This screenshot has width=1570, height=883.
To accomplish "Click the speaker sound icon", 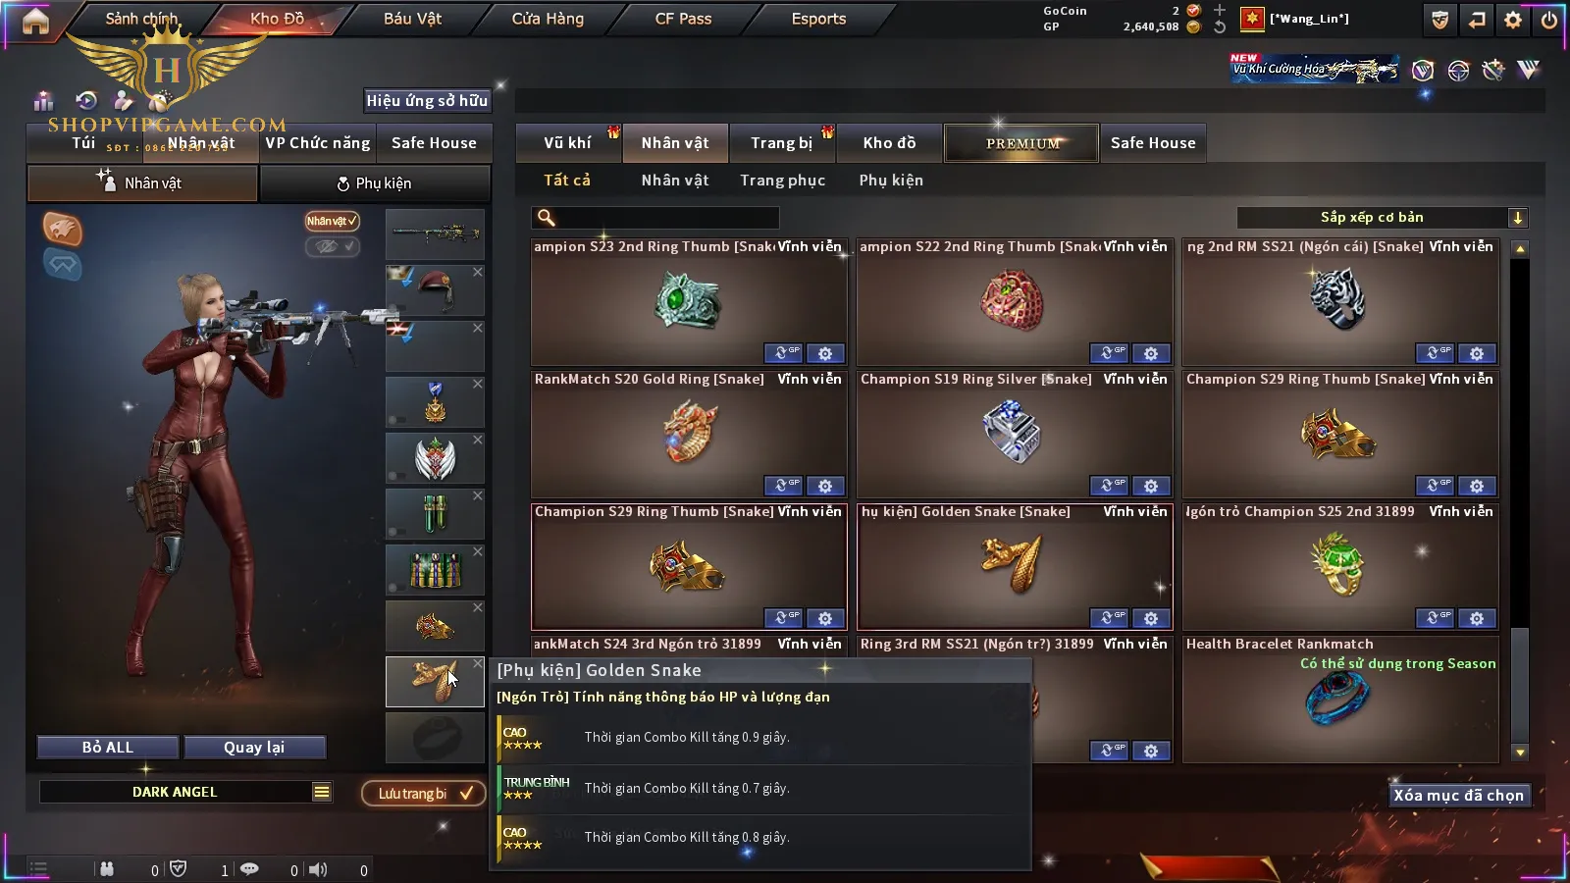I will tap(318, 869).
